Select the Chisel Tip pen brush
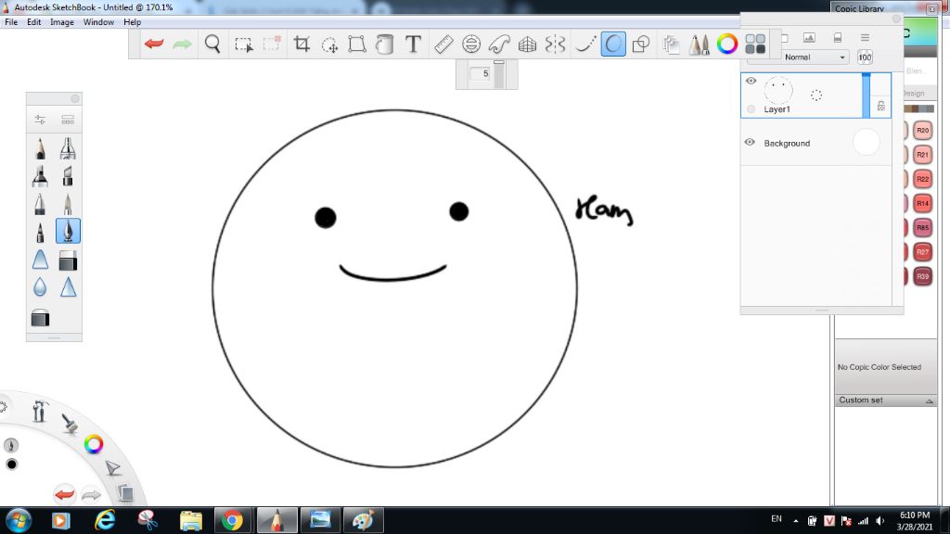 pyautogui.click(x=68, y=176)
